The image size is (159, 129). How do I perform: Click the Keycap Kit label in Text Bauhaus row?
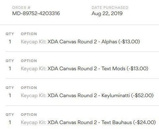pyautogui.click(x=34, y=123)
